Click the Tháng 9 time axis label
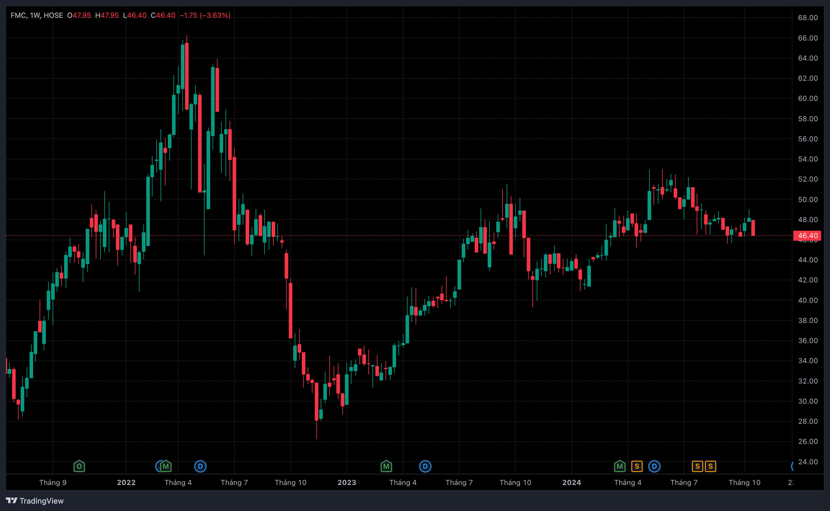The height and width of the screenshot is (511, 830). coord(53,482)
